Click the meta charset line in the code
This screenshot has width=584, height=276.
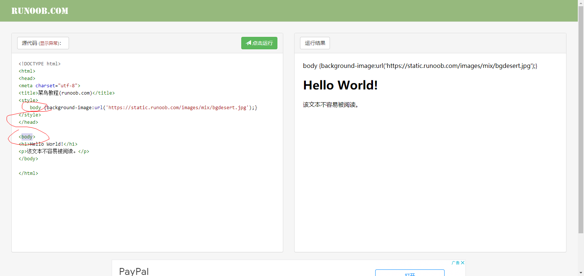coord(49,85)
